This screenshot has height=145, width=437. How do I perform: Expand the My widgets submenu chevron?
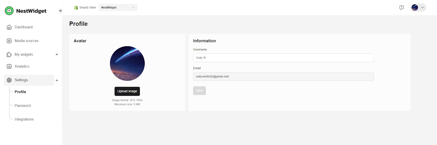57,55
